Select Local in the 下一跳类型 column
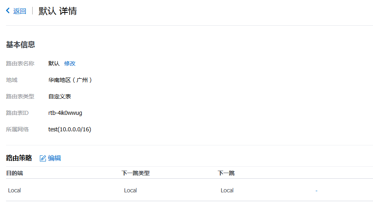The height and width of the screenshot is (206, 373). (131, 190)
